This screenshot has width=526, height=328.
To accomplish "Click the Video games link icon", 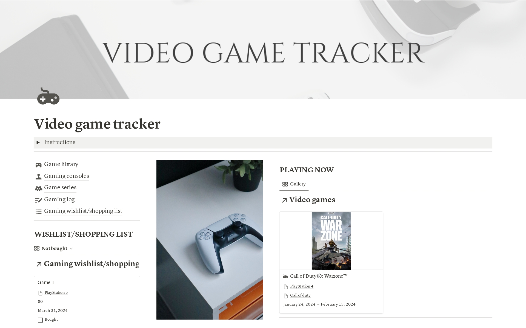I will (x=284, y=199).
